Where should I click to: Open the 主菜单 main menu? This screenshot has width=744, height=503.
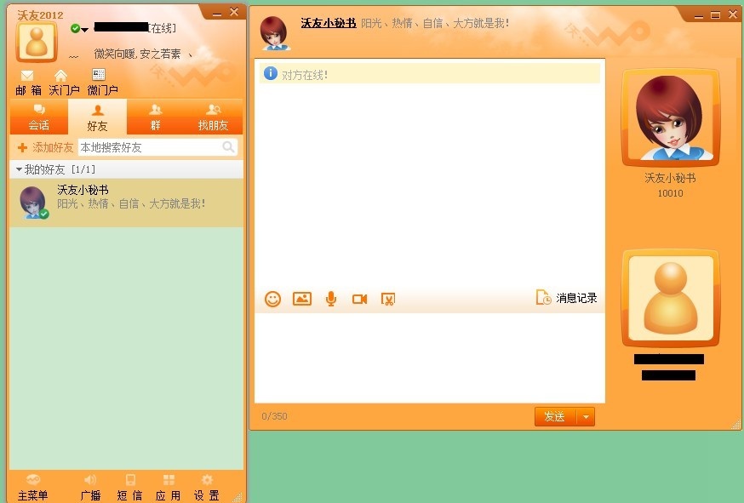[32, 488]
